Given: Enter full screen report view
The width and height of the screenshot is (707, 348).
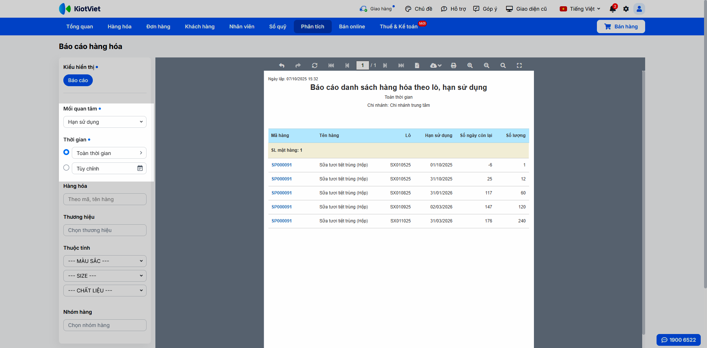Looking at the screenshot, I should coord(519,66).
